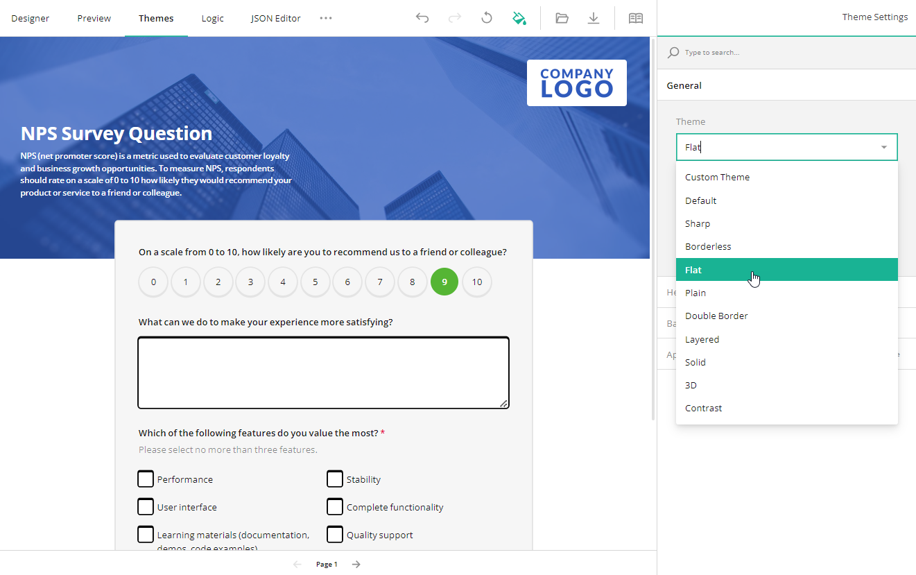
Task: Check the Performance checkbox
Action: tap(146, 479)
